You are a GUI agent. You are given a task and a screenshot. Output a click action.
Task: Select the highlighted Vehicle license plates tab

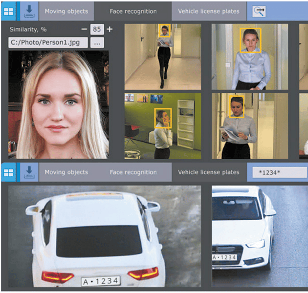(x=209, y=172)
